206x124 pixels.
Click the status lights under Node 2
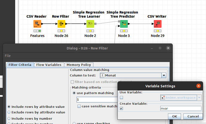click(x=90, y=31)
